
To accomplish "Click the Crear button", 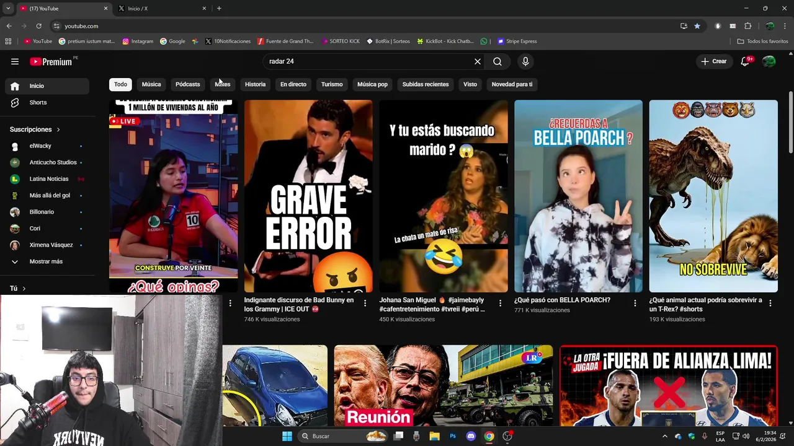I will click(714, 61).
